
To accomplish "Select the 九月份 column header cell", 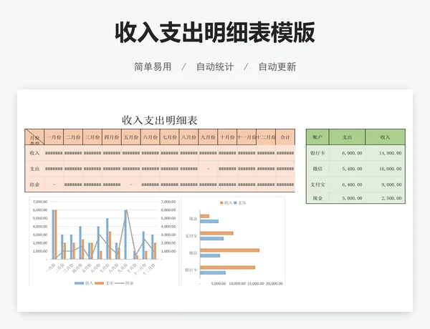I will tap(208, 137).
